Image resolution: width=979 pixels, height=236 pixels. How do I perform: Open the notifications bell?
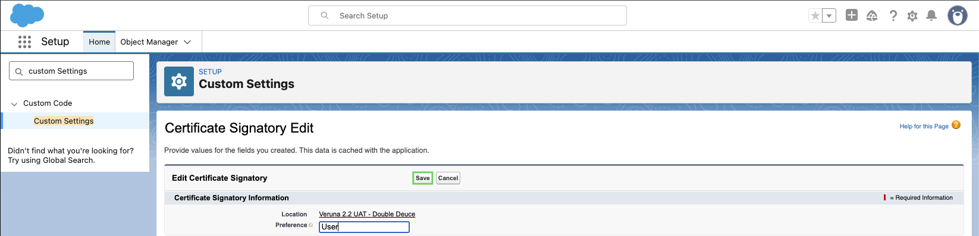(x=931, y=16)
